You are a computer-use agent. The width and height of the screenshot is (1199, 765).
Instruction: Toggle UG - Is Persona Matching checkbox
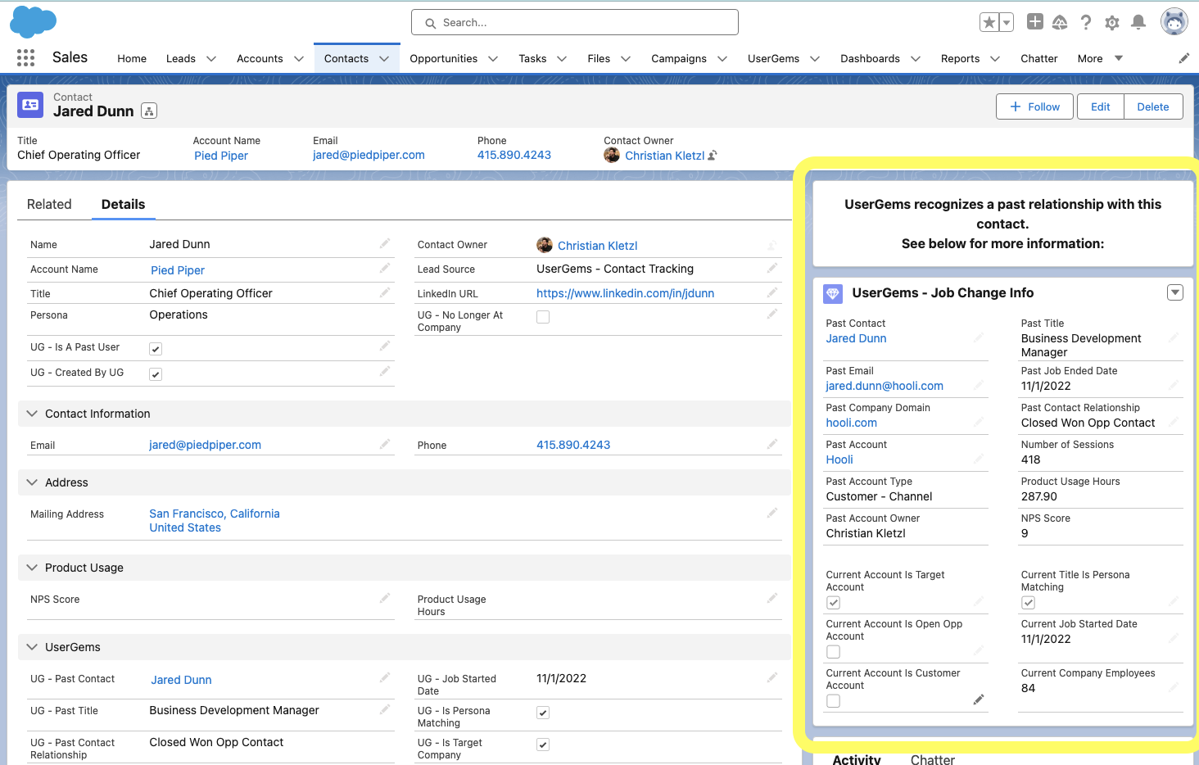pos(543,713)
